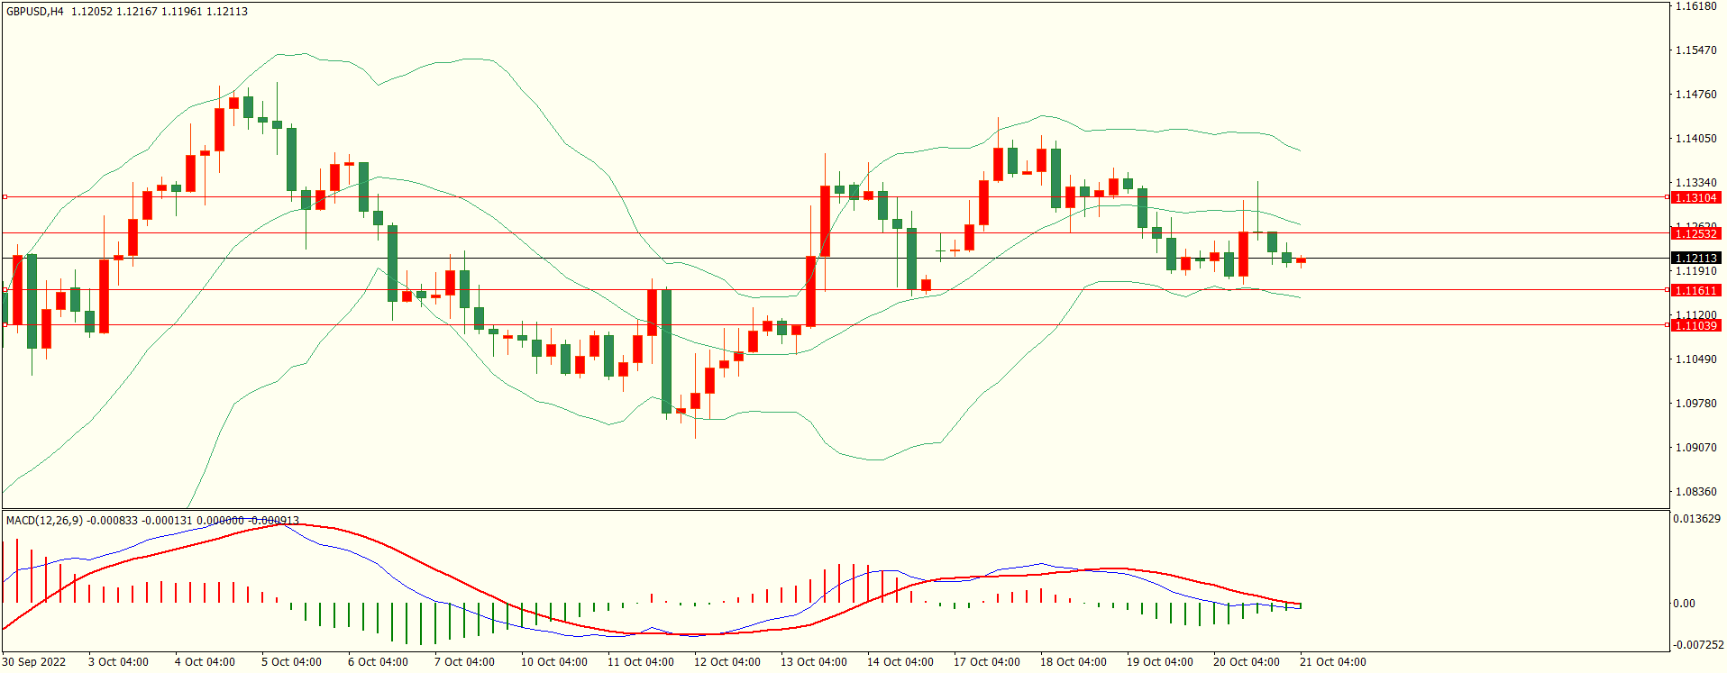Select the 10 Oct 04:00 time label
Screen dimensions: 1727x673
[x=553, y=662]
